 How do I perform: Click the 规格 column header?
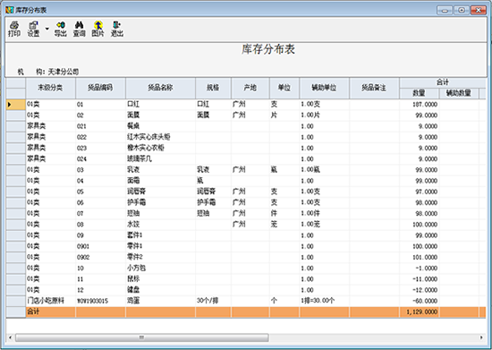213,88
